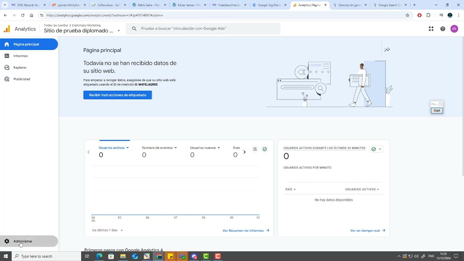Image resolution: width=464 pixels, height=261 pixels.
Task: Click the ENG language indicator
Action: 431,256
